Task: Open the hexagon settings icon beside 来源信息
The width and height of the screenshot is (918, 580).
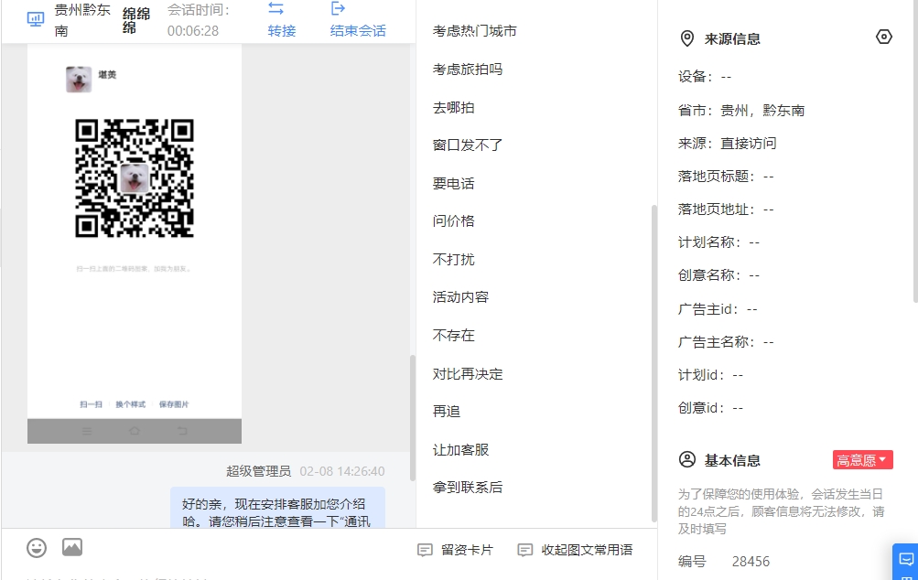Action: 884,37
